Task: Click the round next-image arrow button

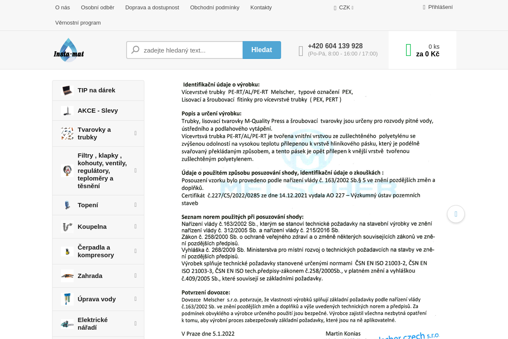Action: pyautogui.click(x=456, y=214)
